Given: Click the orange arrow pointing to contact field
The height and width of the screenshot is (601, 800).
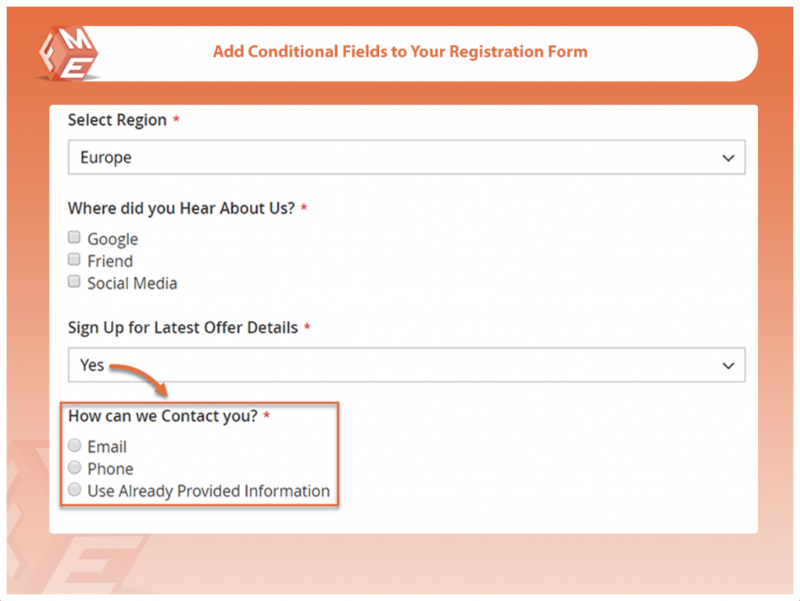Looking at the screenshot, I should click(x=139, y=380).
